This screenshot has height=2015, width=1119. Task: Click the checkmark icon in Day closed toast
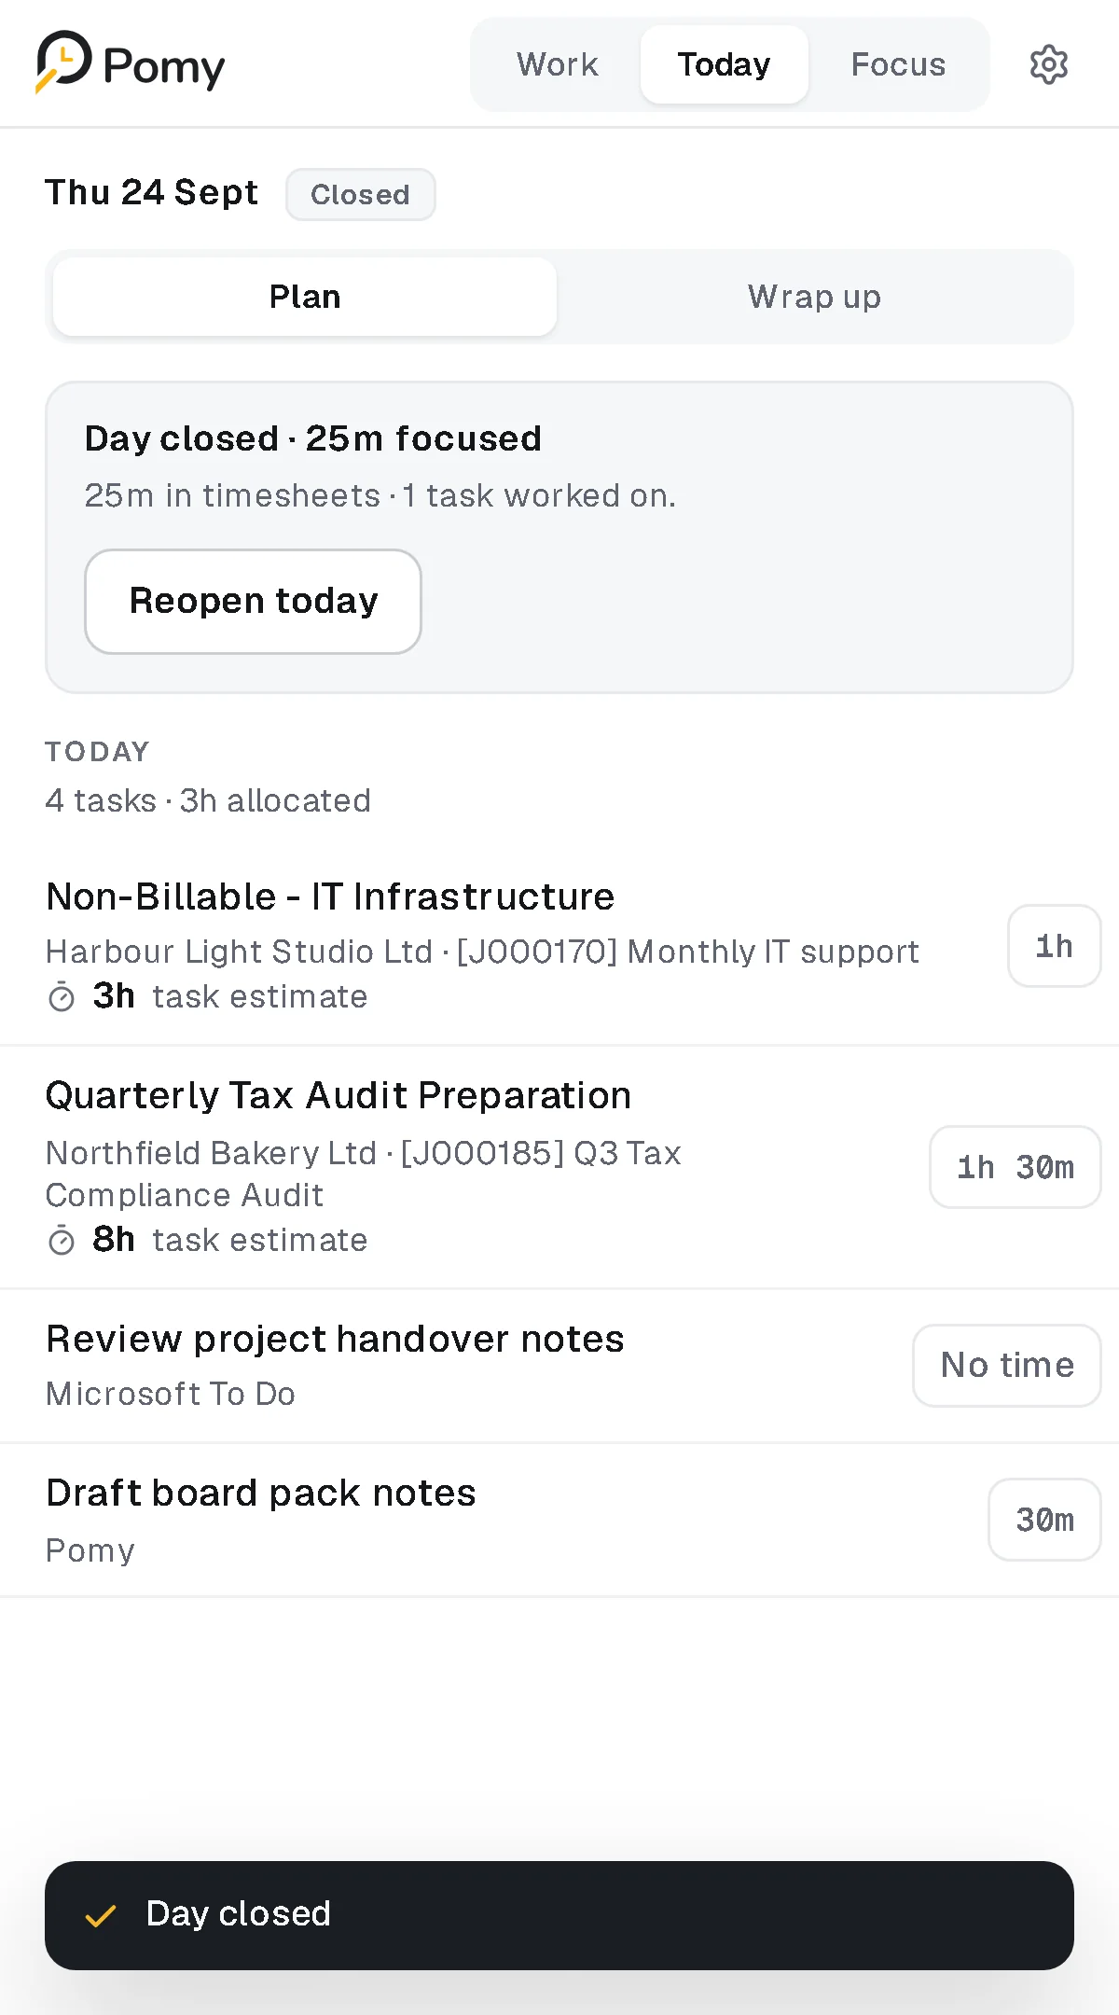(x=101, y=1916)
